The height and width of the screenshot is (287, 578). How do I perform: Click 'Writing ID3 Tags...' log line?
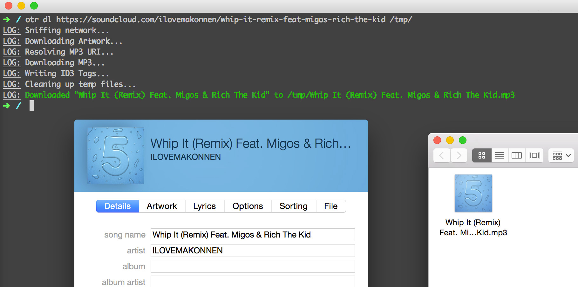pyautogui.click(x=67, y=74)
